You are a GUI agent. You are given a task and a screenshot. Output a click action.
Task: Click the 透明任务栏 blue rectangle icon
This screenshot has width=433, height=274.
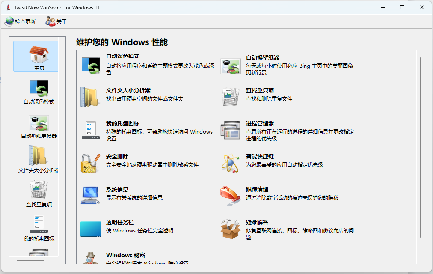[x=91, y=229]
